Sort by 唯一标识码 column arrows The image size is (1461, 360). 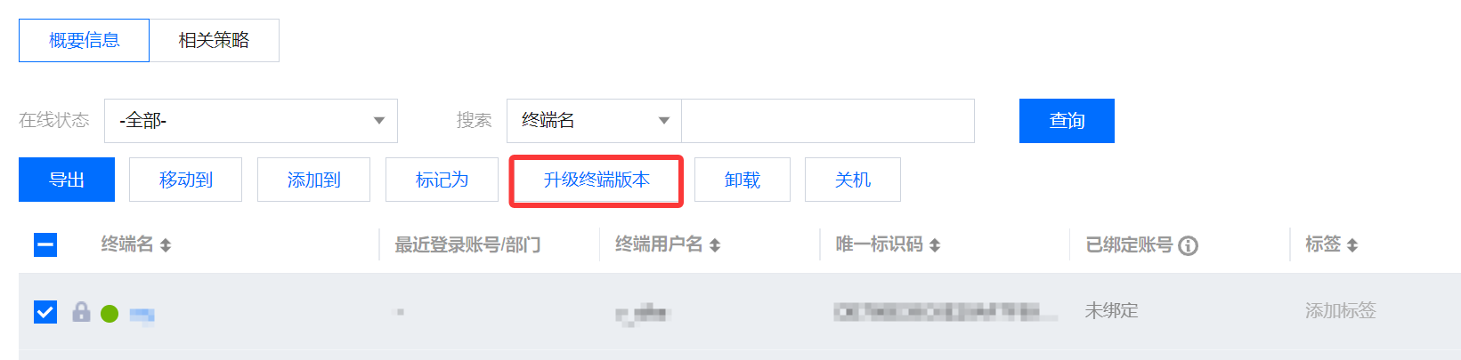coord(935,245)
